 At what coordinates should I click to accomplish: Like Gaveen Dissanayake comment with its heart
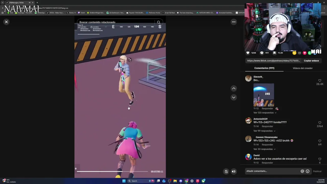point(320,141)
